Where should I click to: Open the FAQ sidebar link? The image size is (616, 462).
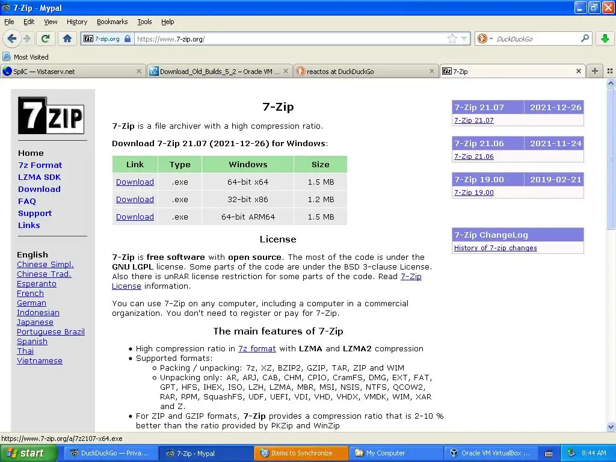click(x=26, y=201)
